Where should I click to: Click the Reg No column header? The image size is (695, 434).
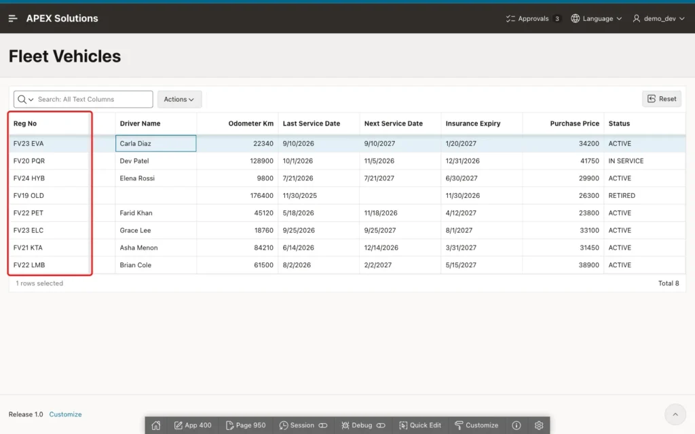[x=49, y=123]
